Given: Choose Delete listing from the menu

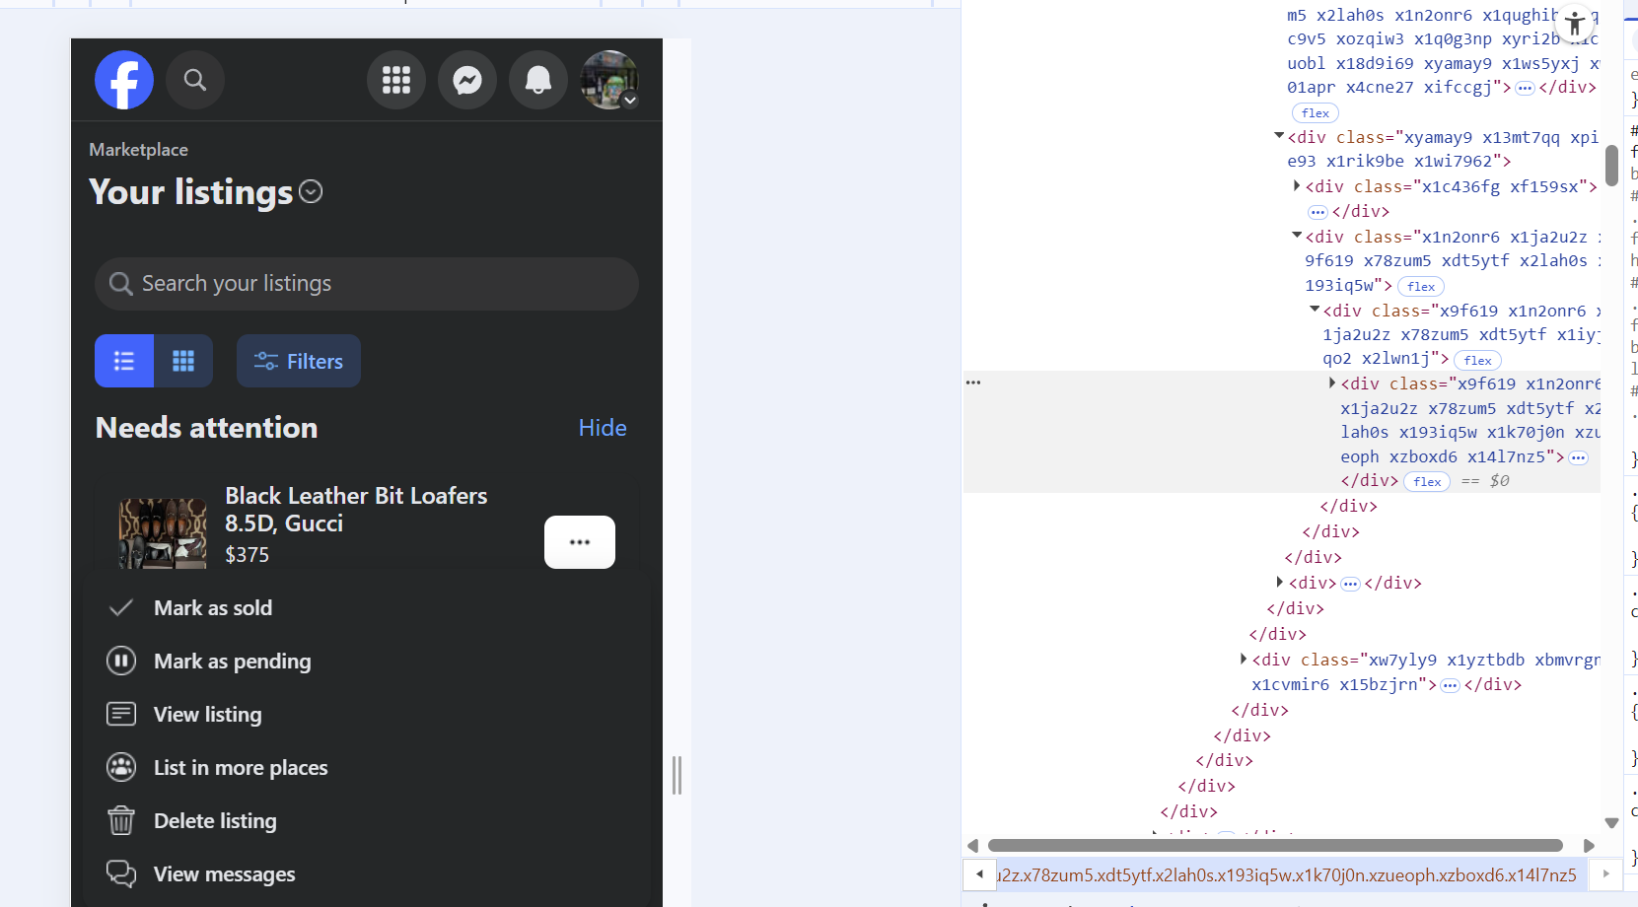Looking at the screenshot, I should [215, 821].
